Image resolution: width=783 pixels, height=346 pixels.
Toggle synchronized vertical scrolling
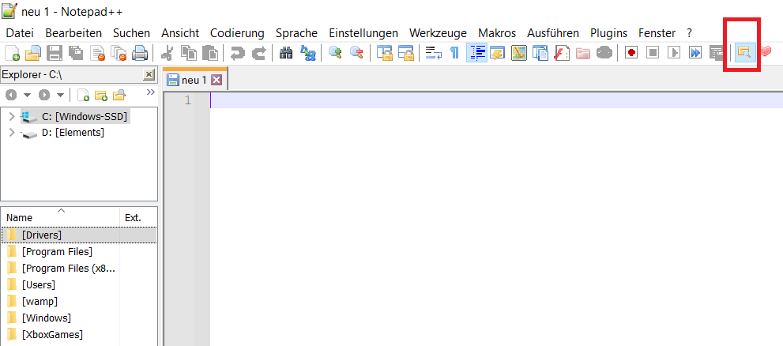point(383,52)
